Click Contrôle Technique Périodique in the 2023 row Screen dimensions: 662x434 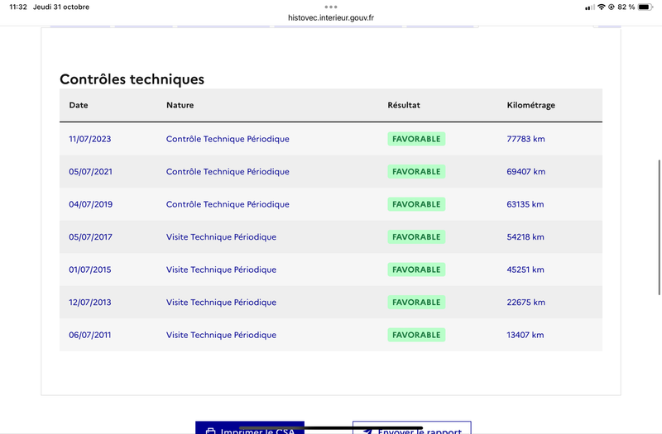pyautogui.click(x=228, y=139)
